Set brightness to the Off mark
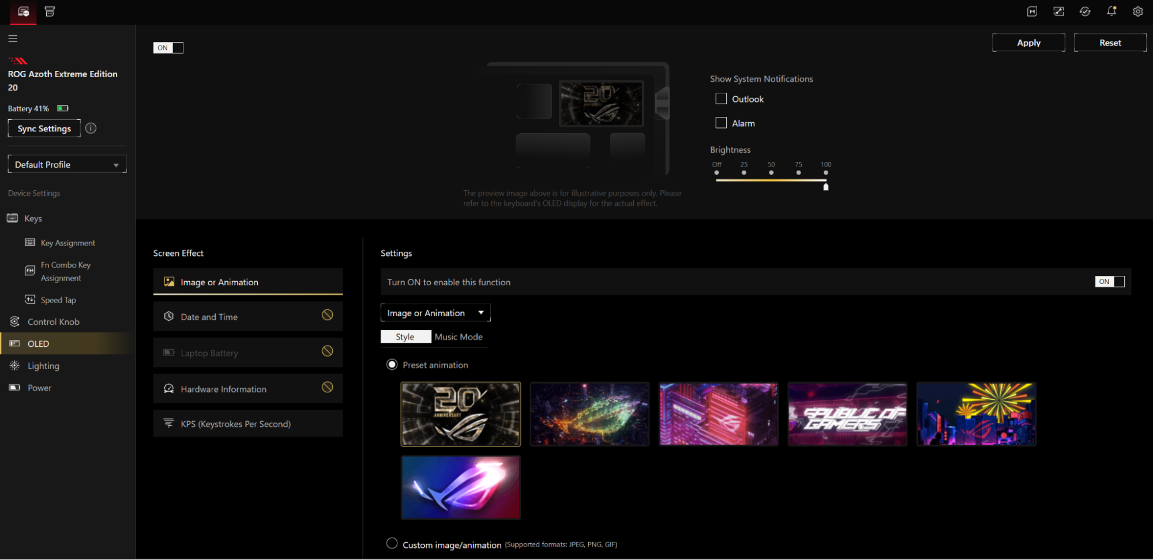This screenshot has width=1153, height=560. click(716, 172)
